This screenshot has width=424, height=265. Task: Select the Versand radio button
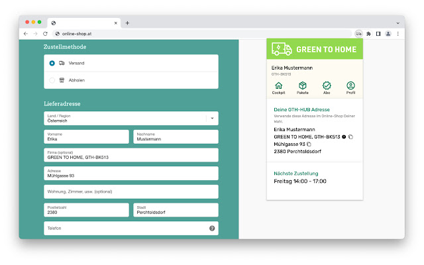point(52,63)
